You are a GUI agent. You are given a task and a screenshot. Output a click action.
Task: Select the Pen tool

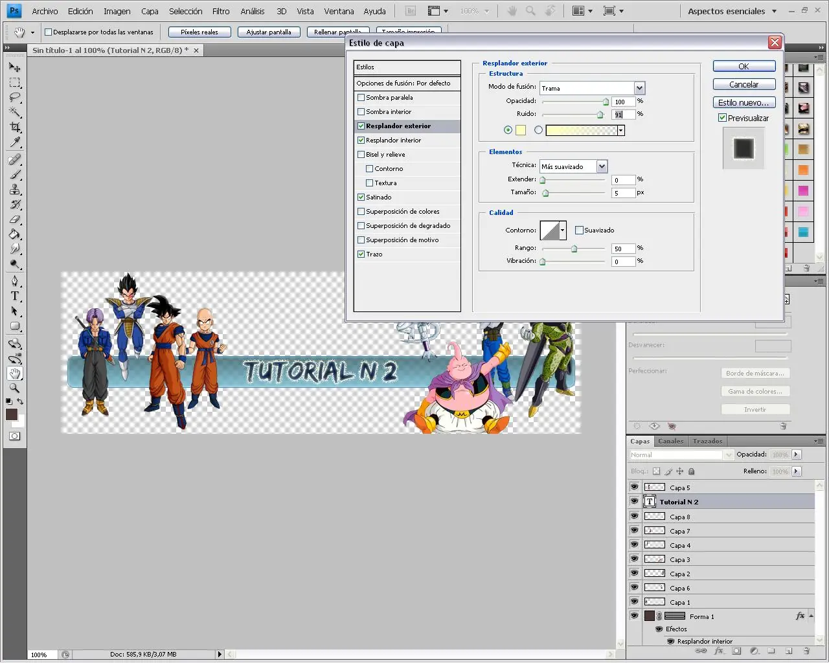15,281
